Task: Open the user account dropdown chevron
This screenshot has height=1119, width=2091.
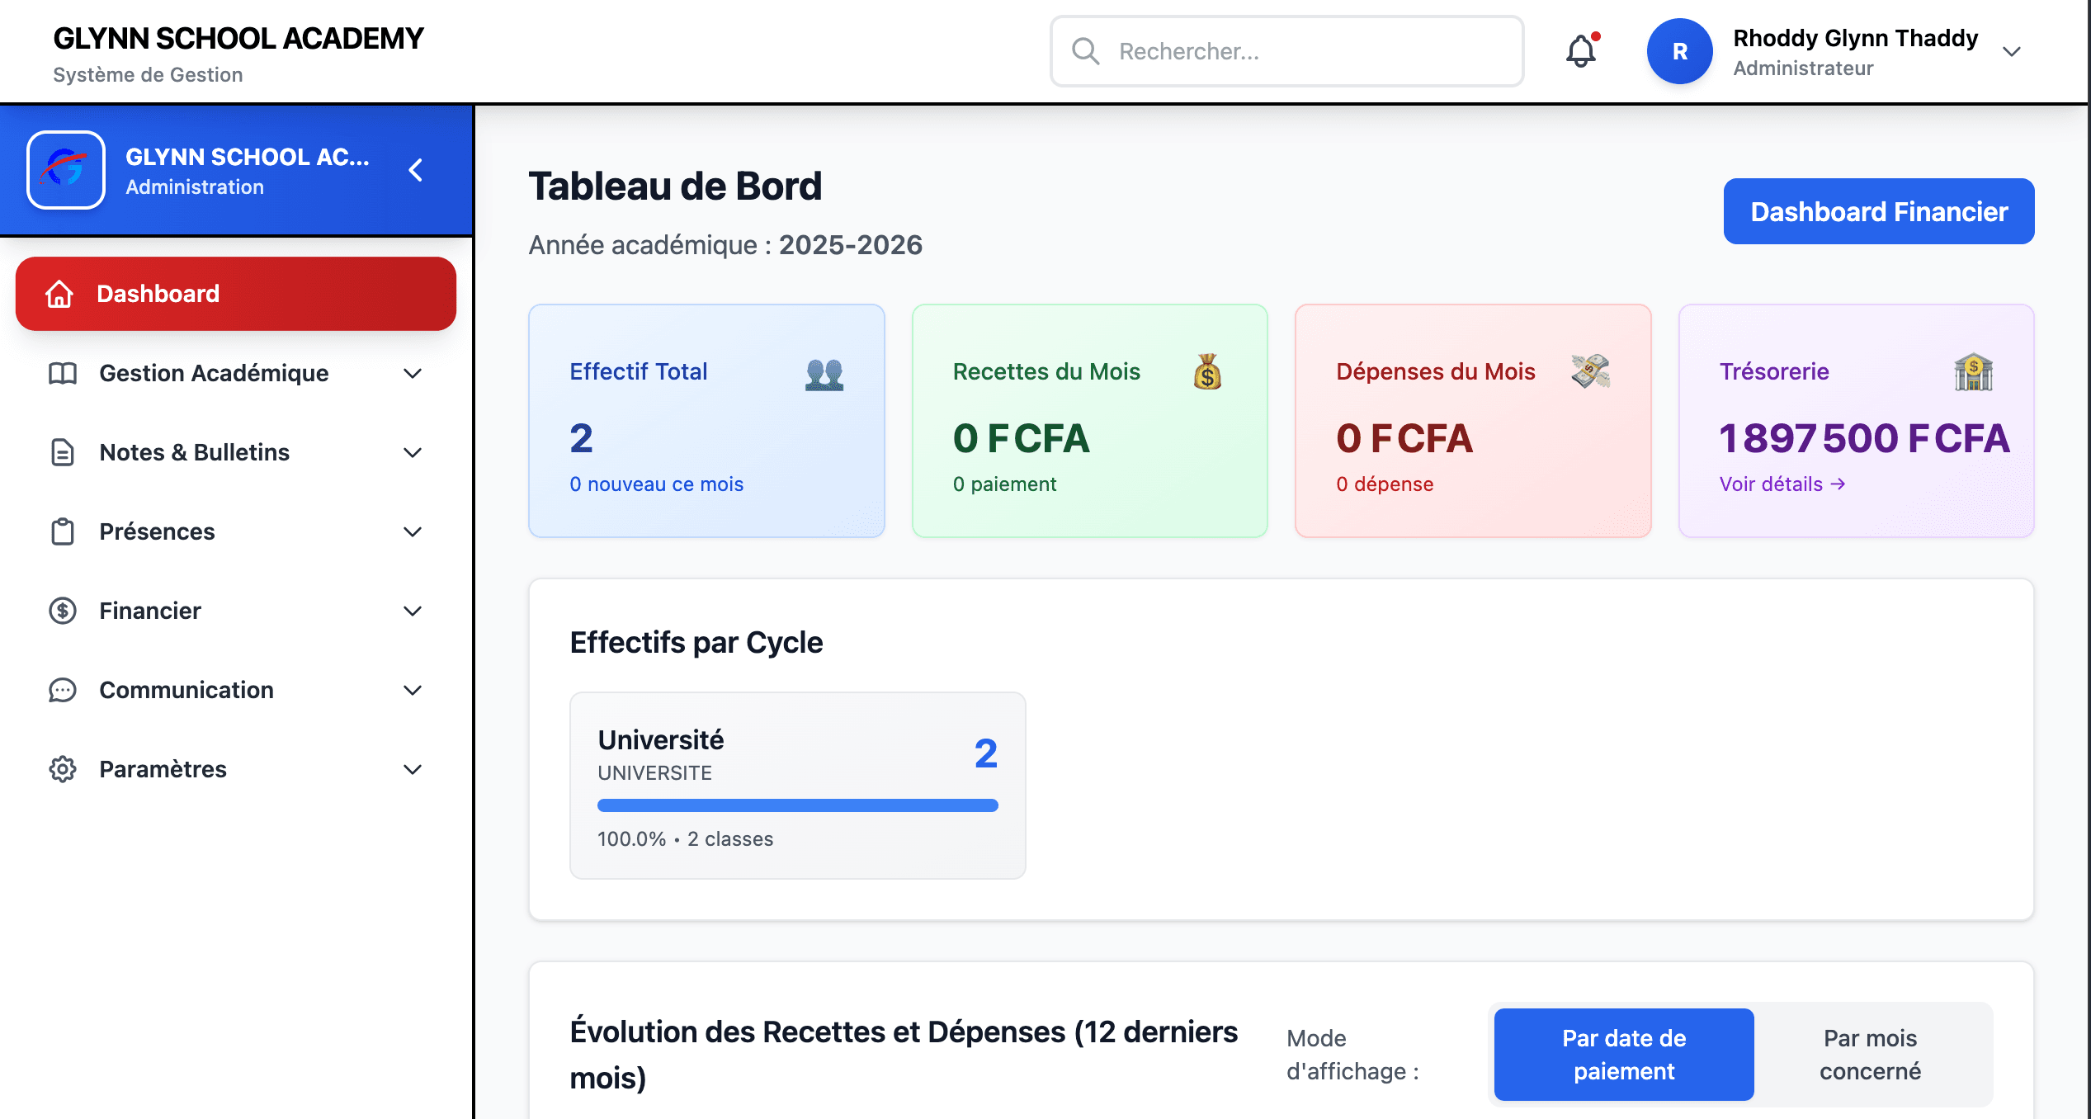Action: click(2012, 52)
